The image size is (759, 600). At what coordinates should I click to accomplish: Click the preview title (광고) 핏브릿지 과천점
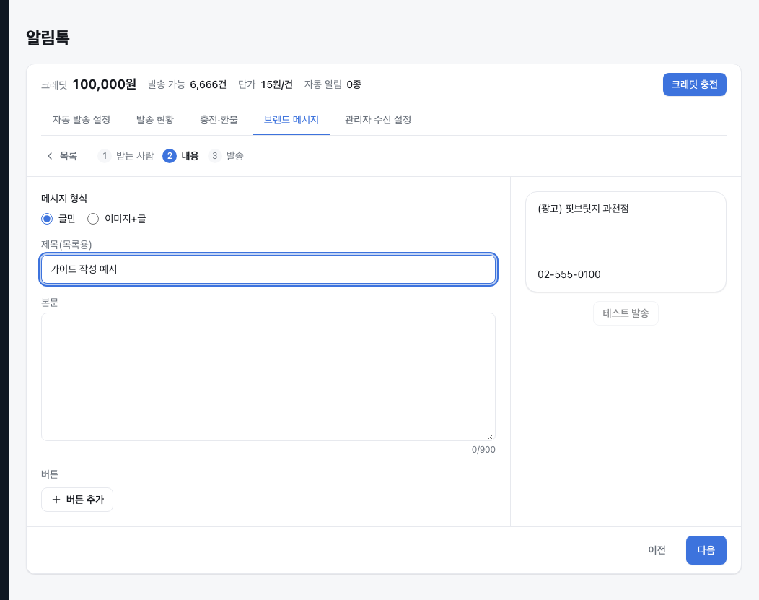[583, 209]
